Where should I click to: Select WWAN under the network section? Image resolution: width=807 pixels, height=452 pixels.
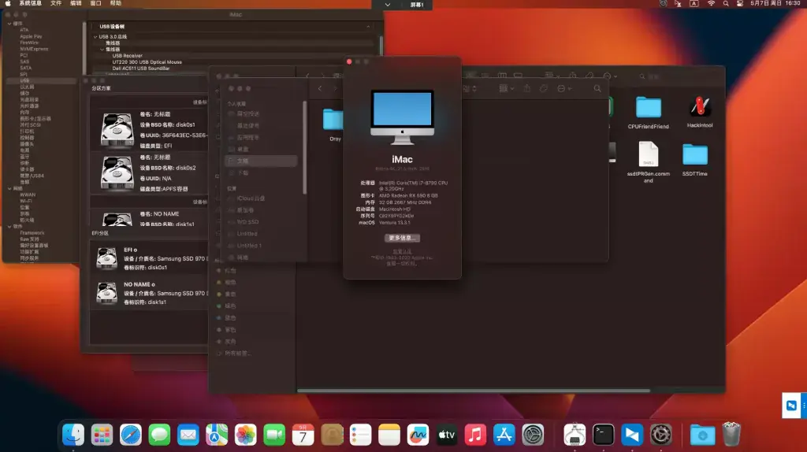28,195
